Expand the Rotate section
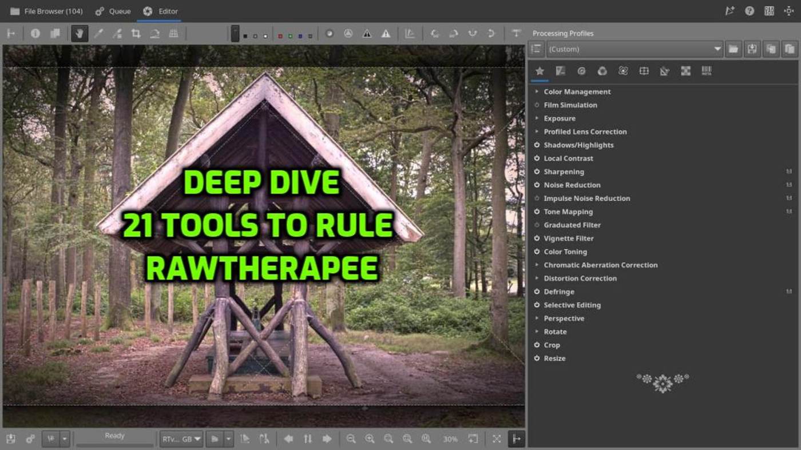The height and width of the screenshot is (450, 801). click(x=537, y=332)
